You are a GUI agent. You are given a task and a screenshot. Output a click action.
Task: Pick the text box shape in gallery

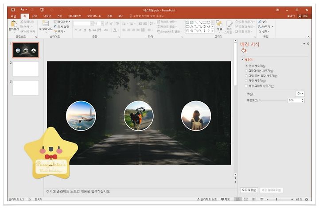point(187,22)
